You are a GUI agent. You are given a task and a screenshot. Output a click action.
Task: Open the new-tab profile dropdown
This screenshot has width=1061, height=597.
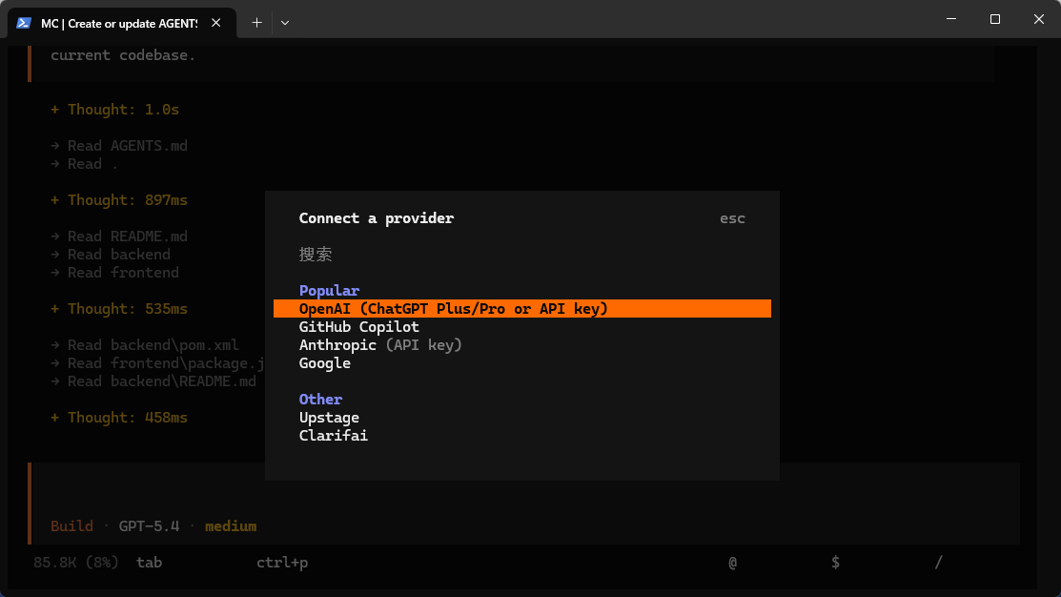point(285,23)
